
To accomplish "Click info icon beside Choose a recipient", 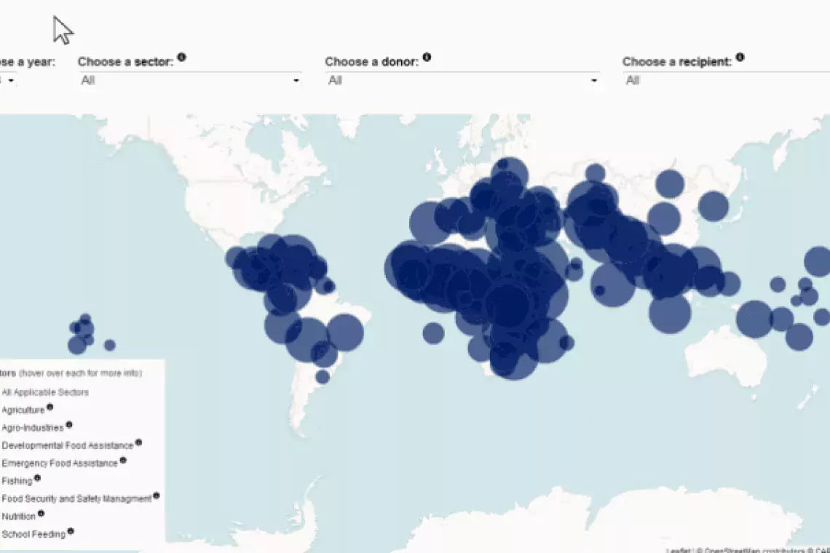I will [x=740, y=57].
